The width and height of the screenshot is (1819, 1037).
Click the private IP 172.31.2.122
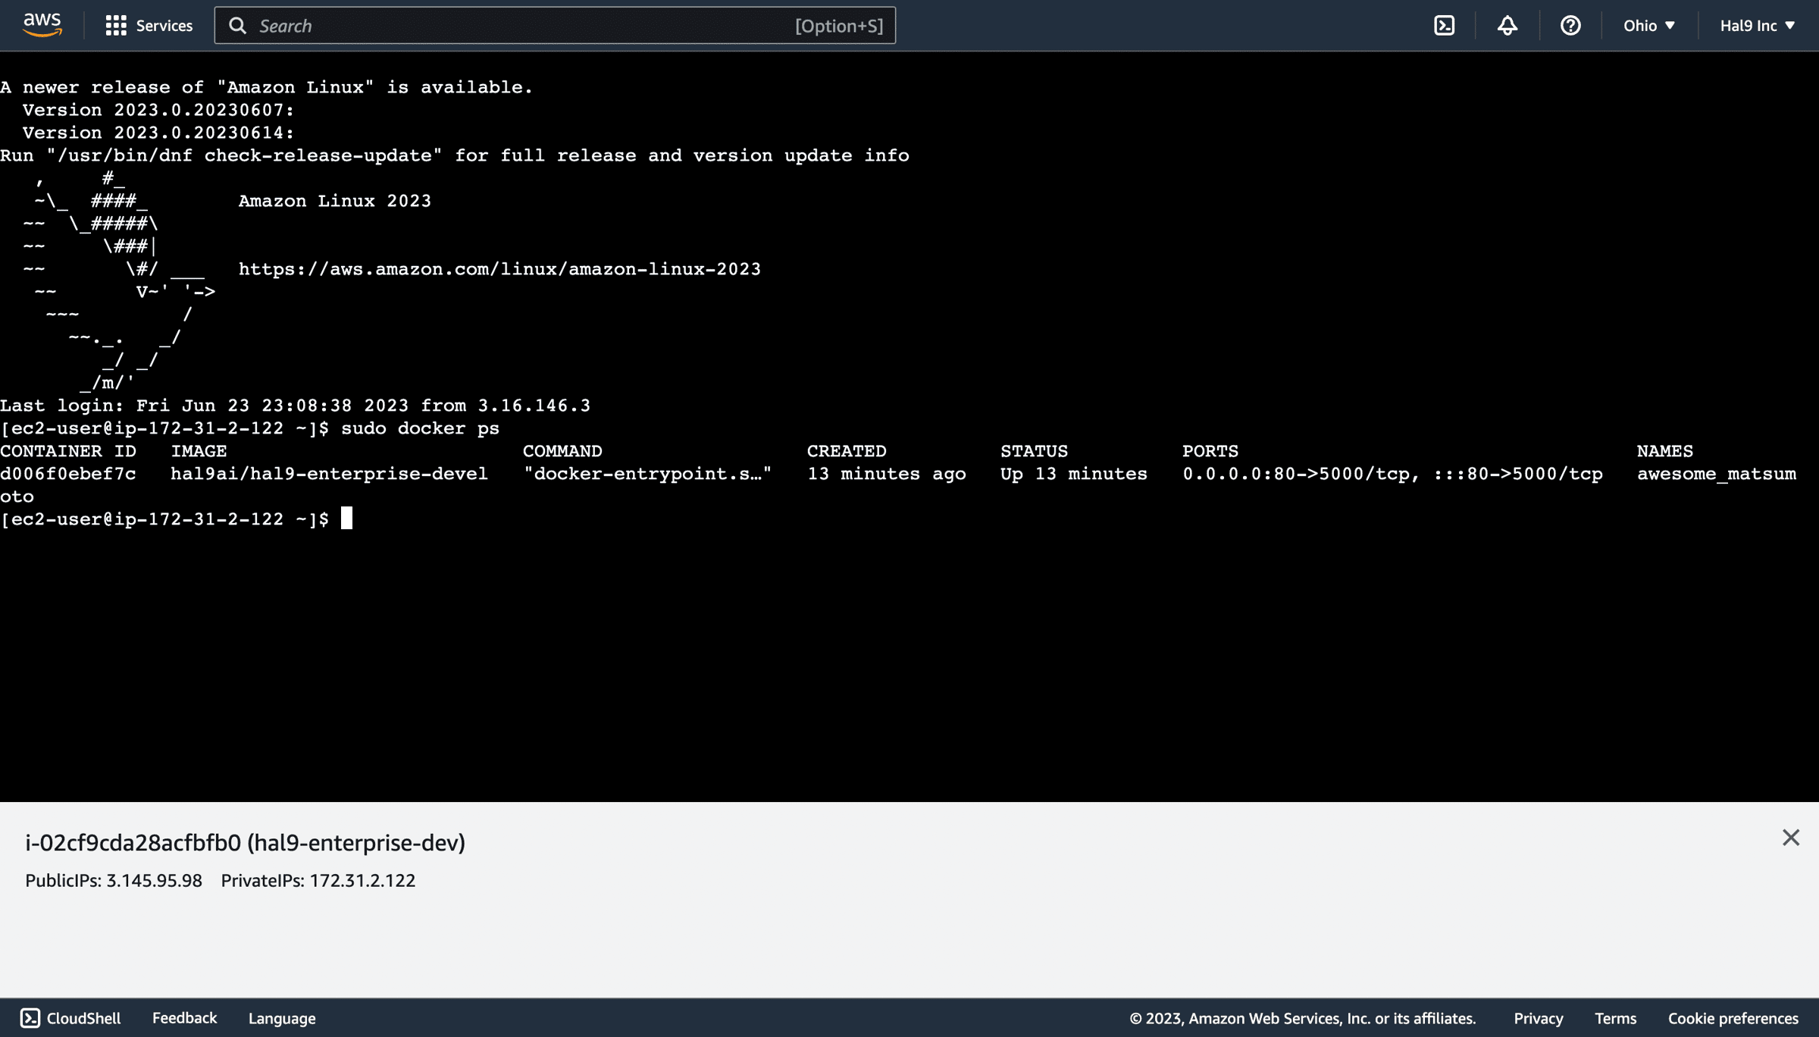pos(362,881)
